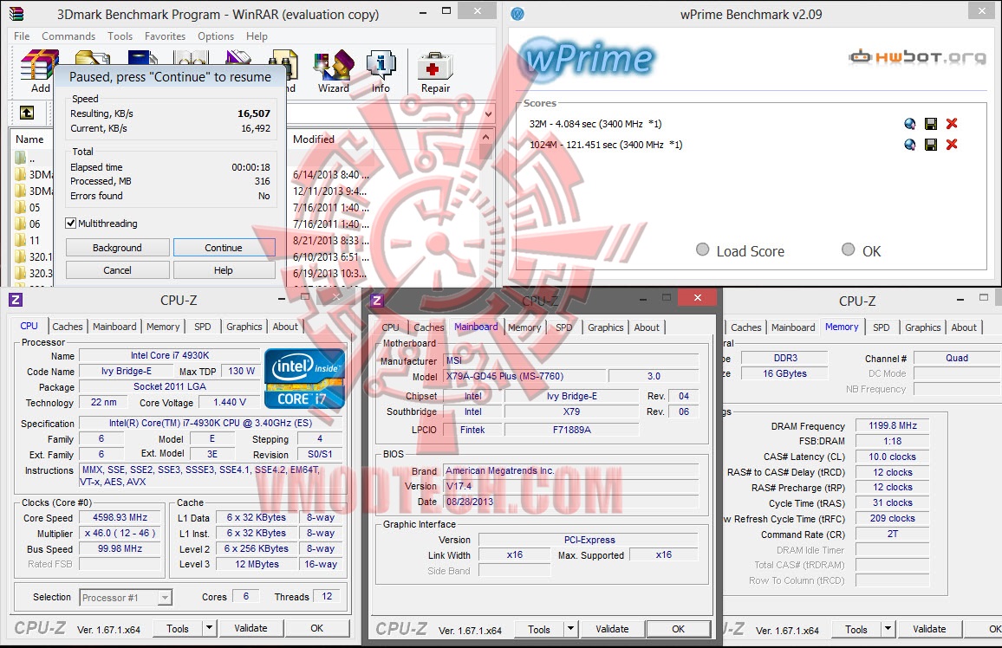Viewport: 1002px width, 648px height.
Task: Delete the 32M wPrime score
Action: (953, 124)
